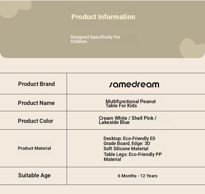Select Multifunctional Peanut Table For Kids text
Screen dimensions: 205x194
coord(131,103)
